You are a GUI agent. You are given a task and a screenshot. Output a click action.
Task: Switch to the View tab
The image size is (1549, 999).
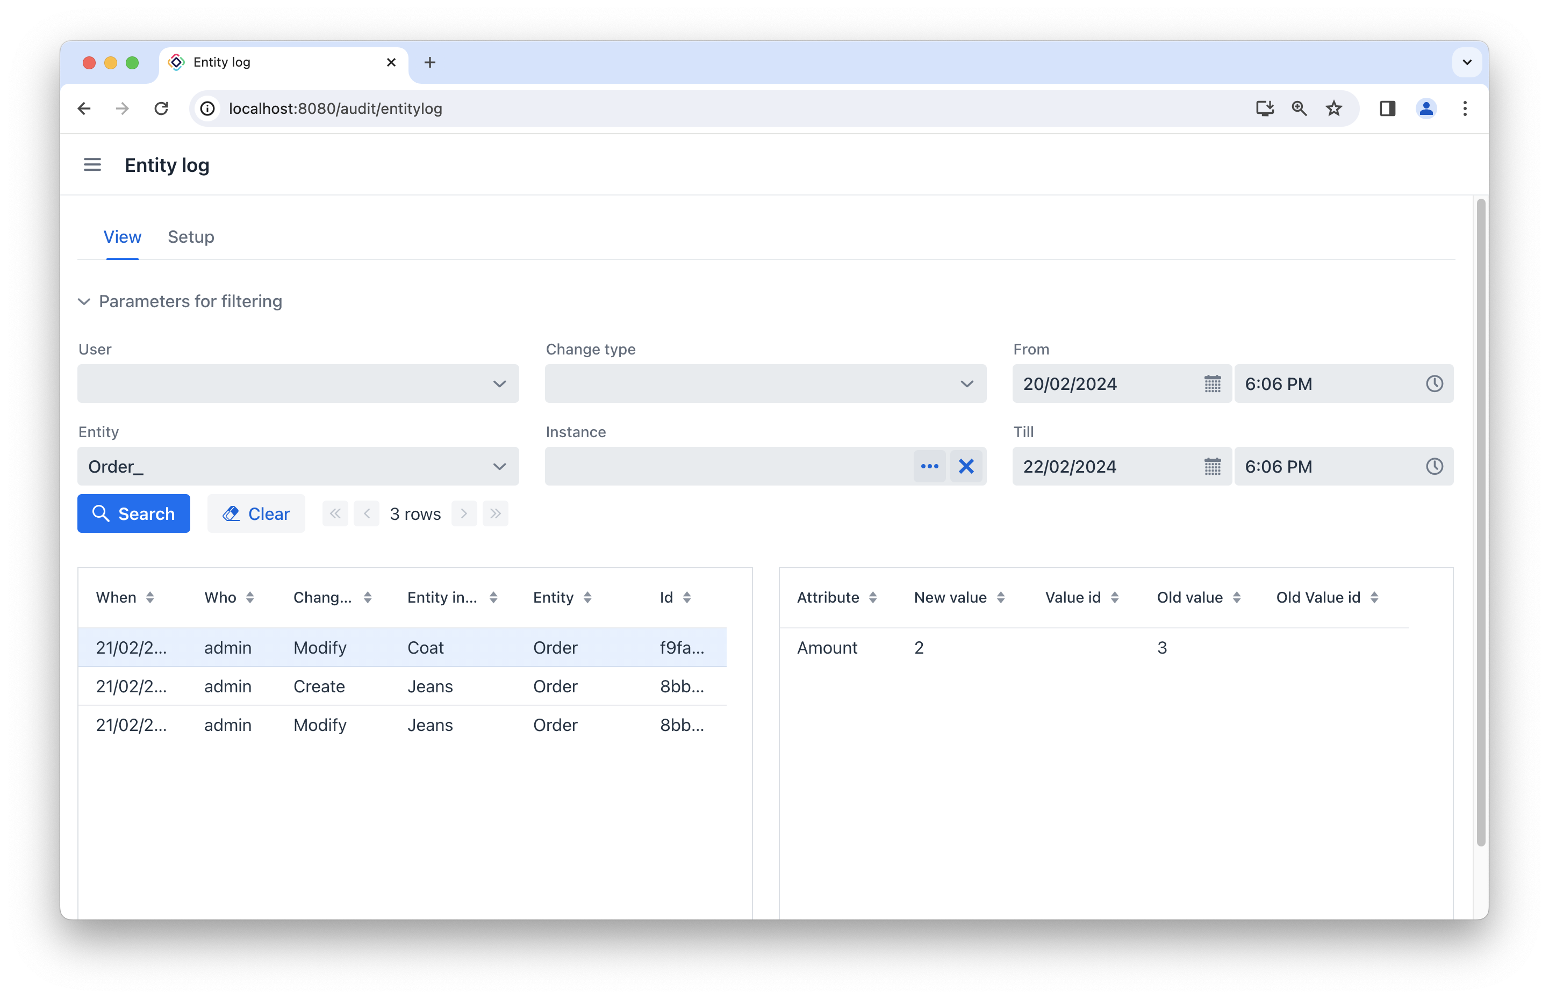tap(122, 237)
